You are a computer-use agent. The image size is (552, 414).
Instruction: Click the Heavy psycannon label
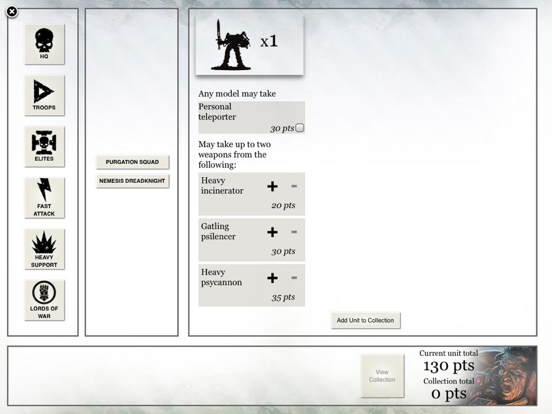coord(221,277)
